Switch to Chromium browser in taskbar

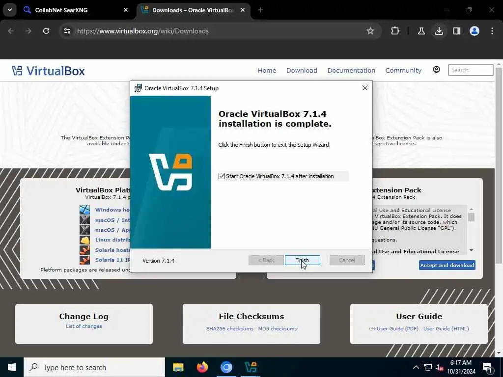tap(226, 367)
